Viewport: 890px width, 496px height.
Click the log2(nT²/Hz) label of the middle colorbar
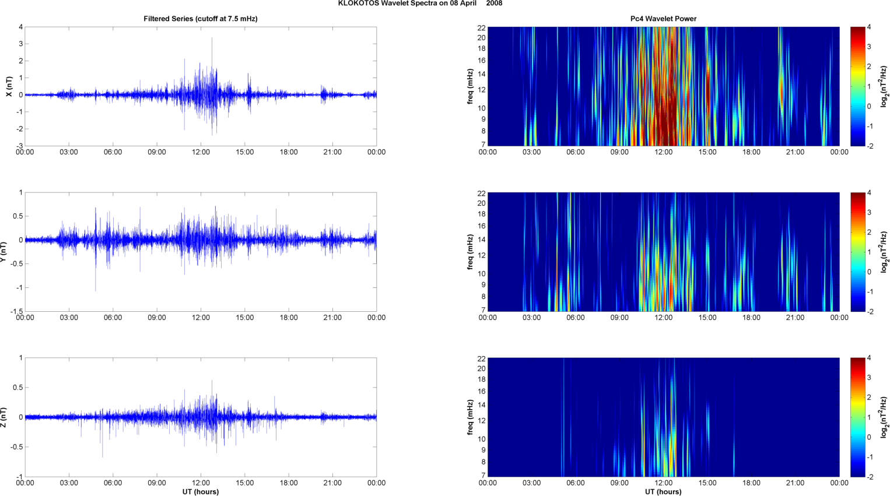click(x=885, y=252)
